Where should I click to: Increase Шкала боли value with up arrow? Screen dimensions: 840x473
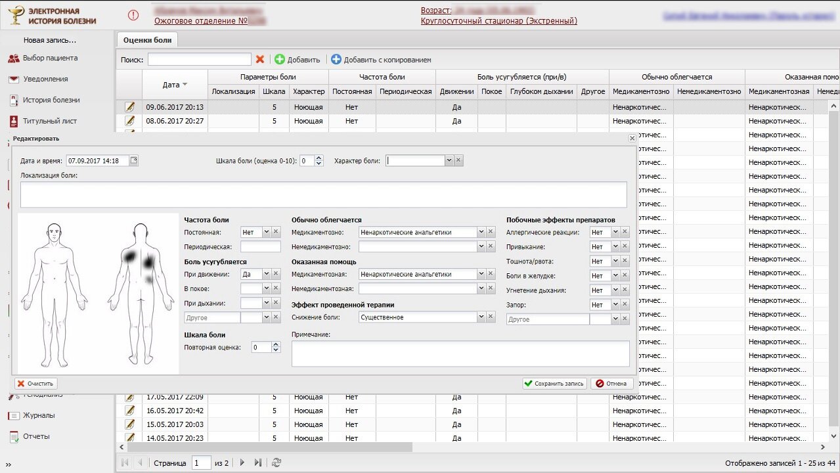319,158
